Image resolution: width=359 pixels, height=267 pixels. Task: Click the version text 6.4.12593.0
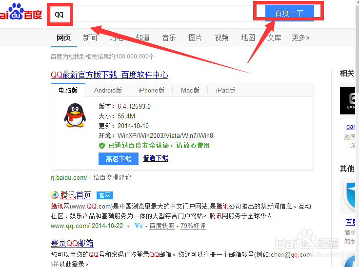coord(134,106)
